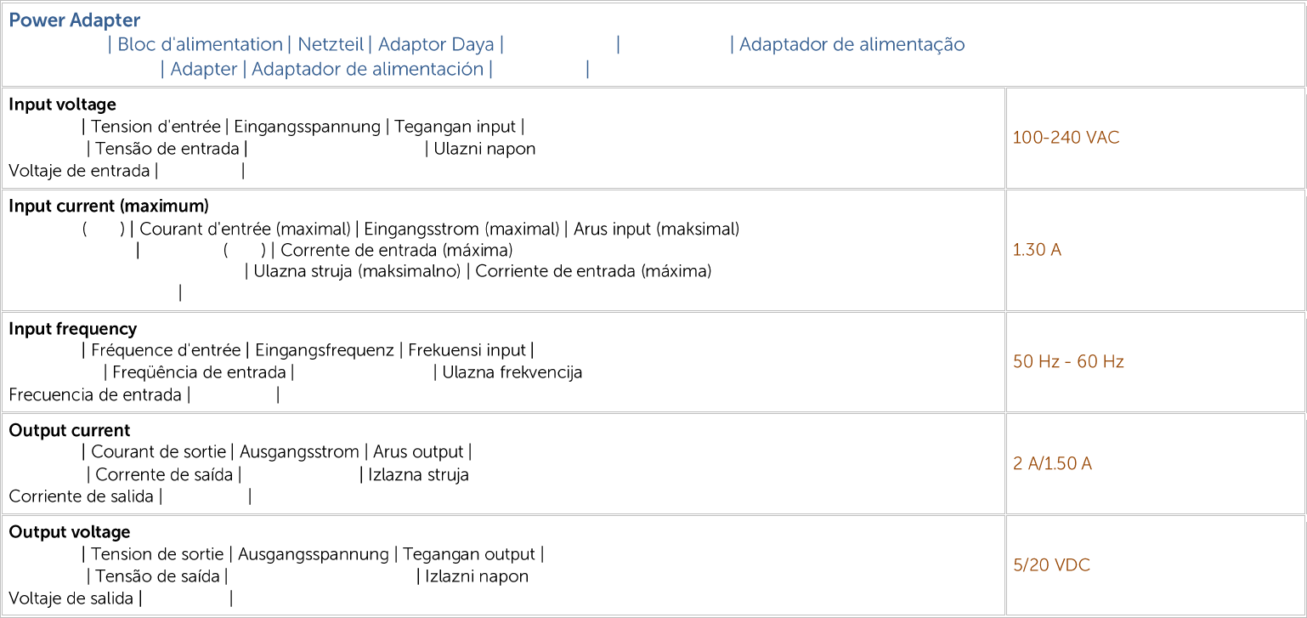The height and width of the screenshot is (618, 1307).
Task: Click the 50 Hz - 60 Hz value
Action: tap(1068, 362)
